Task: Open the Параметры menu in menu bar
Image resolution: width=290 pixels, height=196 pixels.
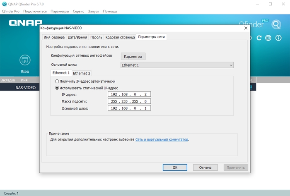Action: tap(60, 11)
